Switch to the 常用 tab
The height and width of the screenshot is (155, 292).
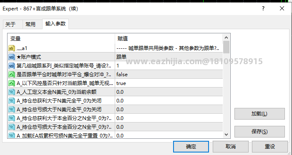coord(33,25)
